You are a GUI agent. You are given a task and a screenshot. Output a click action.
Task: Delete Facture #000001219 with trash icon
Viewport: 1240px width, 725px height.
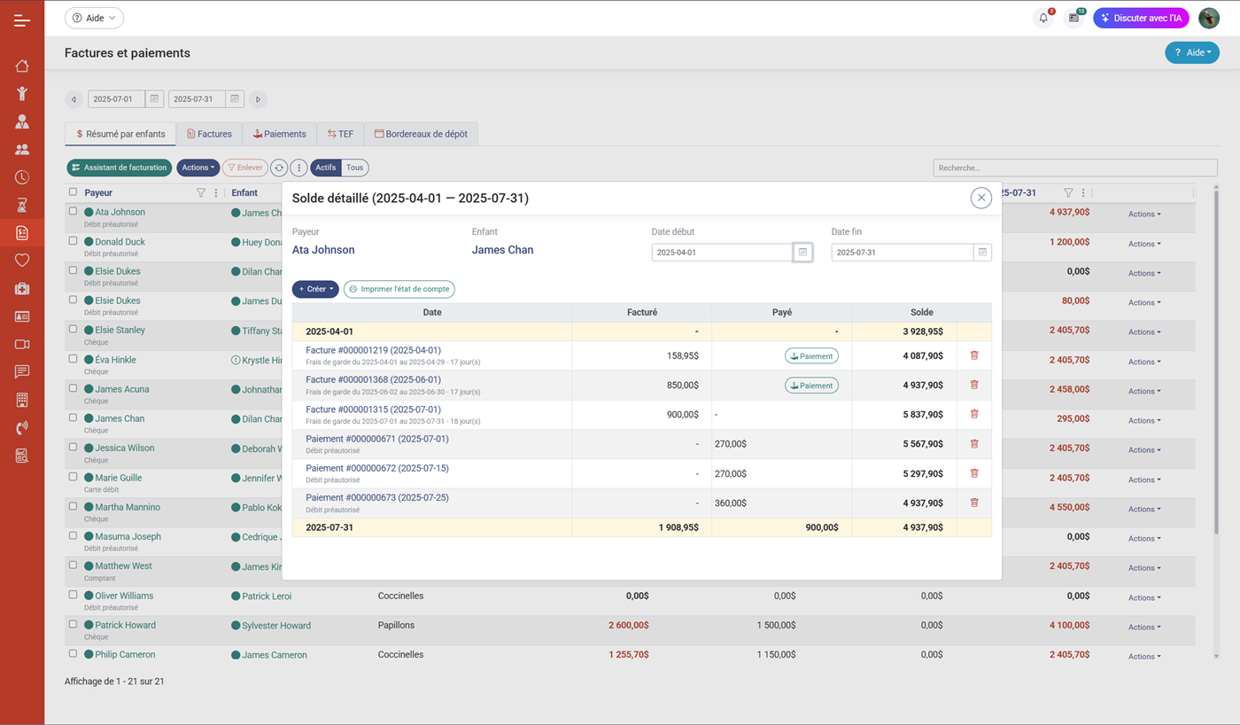point(974,355)
